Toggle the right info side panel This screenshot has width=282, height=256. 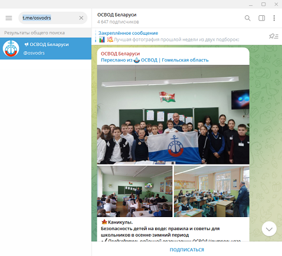261,18
